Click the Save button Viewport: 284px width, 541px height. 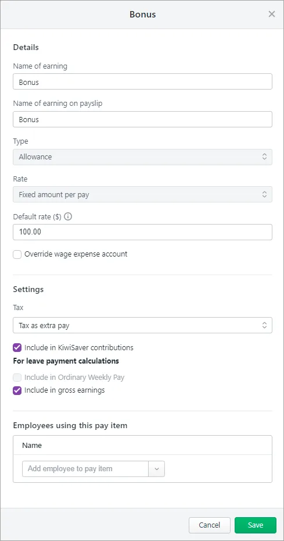tap(256, 525)
